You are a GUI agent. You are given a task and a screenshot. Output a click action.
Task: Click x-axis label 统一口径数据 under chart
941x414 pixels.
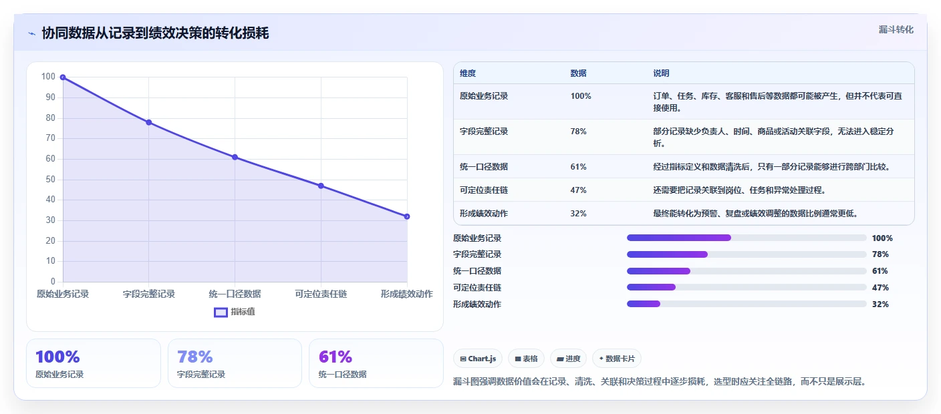235,294
